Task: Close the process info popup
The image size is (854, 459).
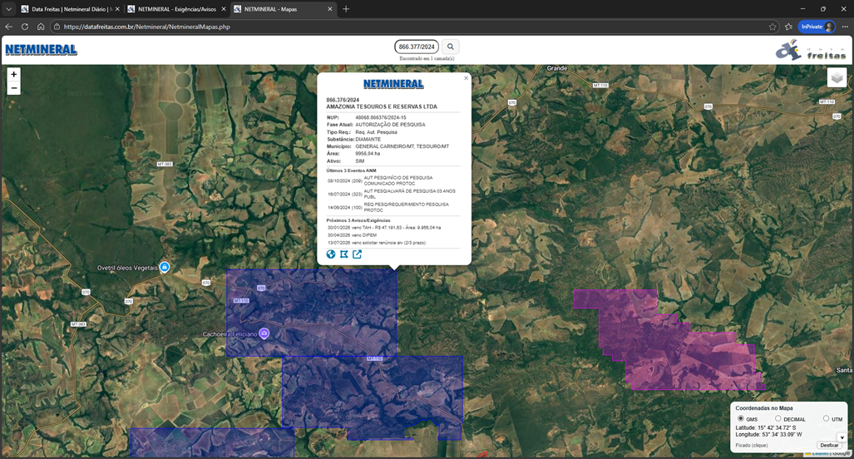Action: point(466,77)
